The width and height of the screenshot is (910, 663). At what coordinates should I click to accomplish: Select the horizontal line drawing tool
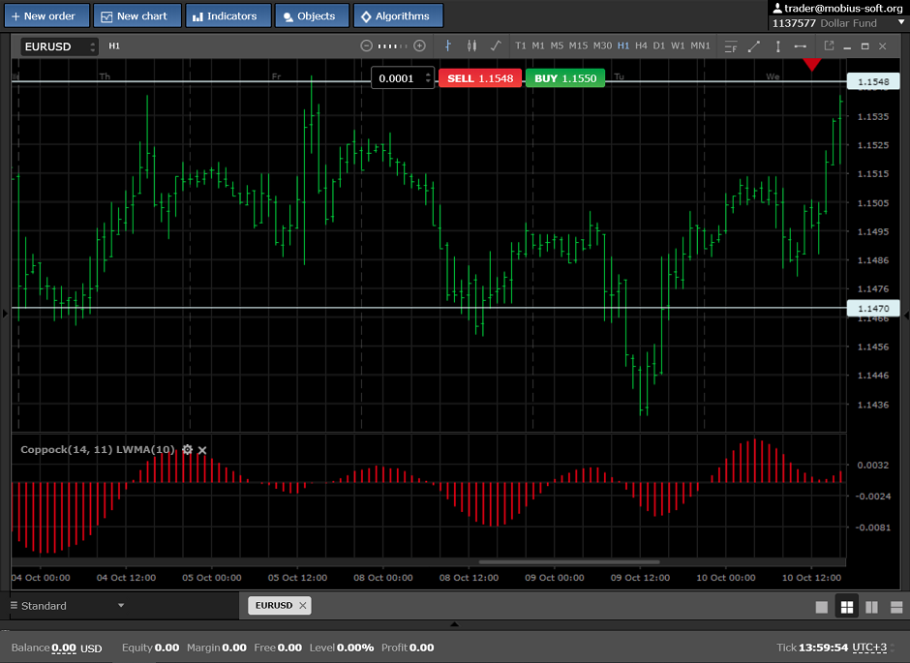801,46
